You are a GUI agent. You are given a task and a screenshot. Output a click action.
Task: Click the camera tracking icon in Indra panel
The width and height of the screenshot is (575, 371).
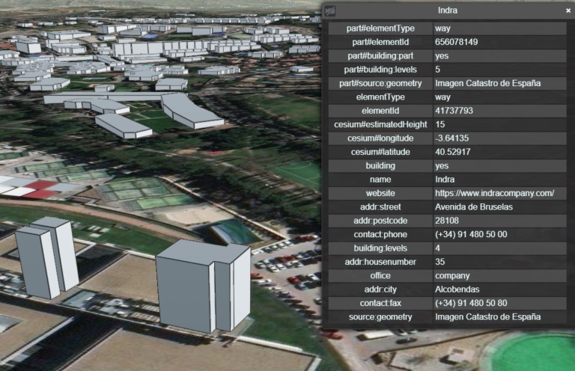point(330,10)
